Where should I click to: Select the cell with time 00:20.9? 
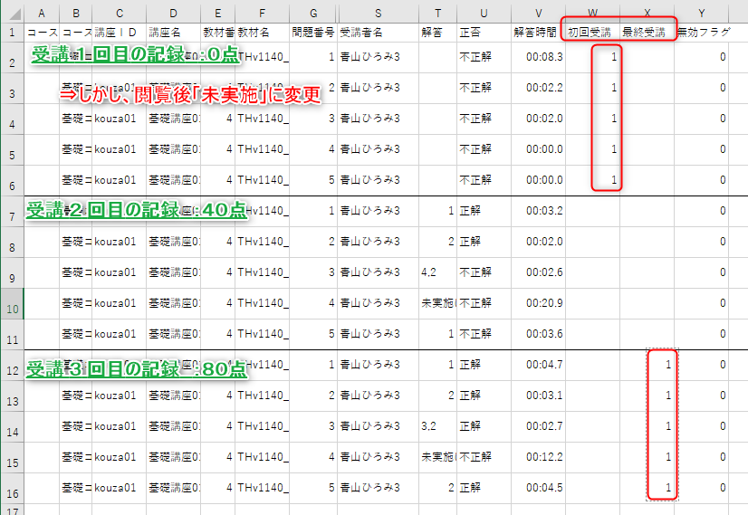click(538, 303)
